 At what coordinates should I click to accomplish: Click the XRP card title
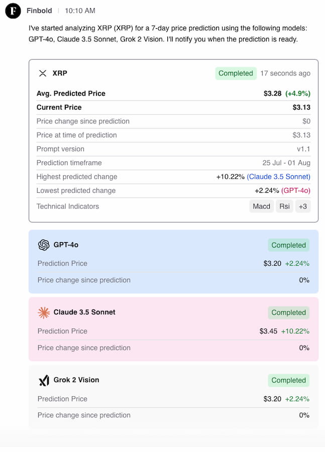[60, 73]
